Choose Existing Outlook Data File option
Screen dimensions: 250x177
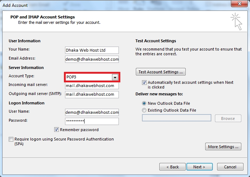pos(145,110)
